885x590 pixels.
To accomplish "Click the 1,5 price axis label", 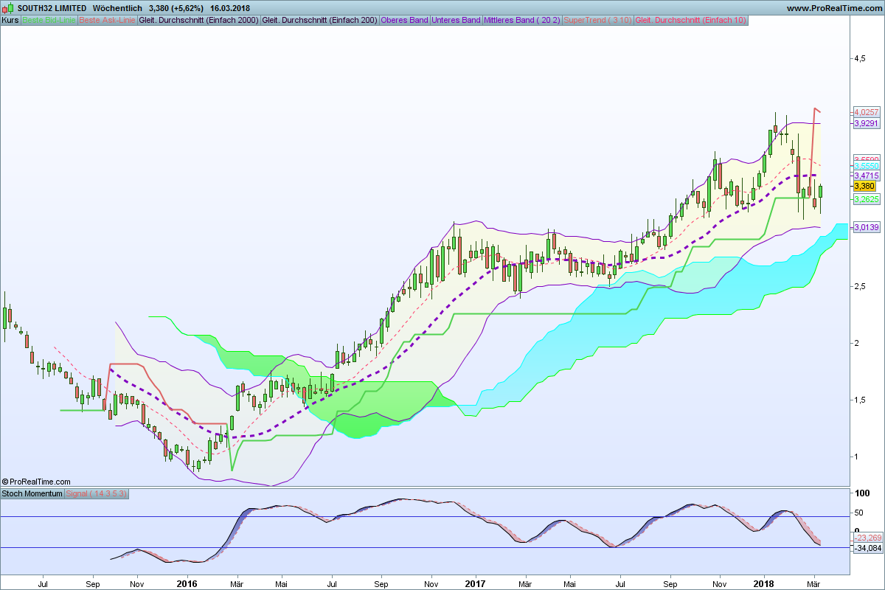I will click(859, 400).
